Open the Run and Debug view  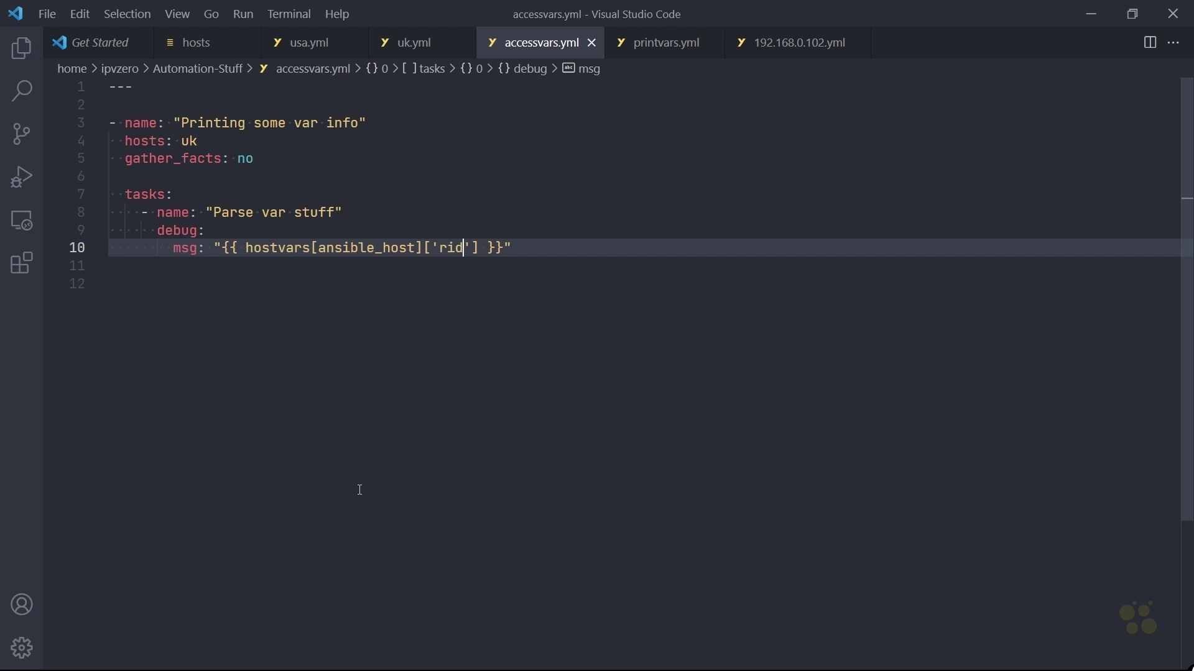(22, 177)
